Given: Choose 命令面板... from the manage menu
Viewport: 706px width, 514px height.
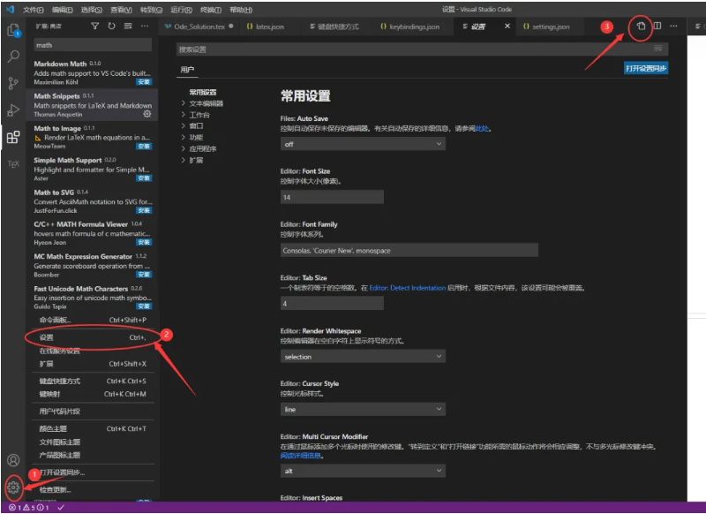Looking at the screenshot, I should 93,320.
